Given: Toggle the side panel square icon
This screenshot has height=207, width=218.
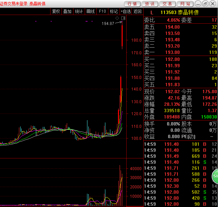Looking at the screenshot, I should click(x=123, y=18).
